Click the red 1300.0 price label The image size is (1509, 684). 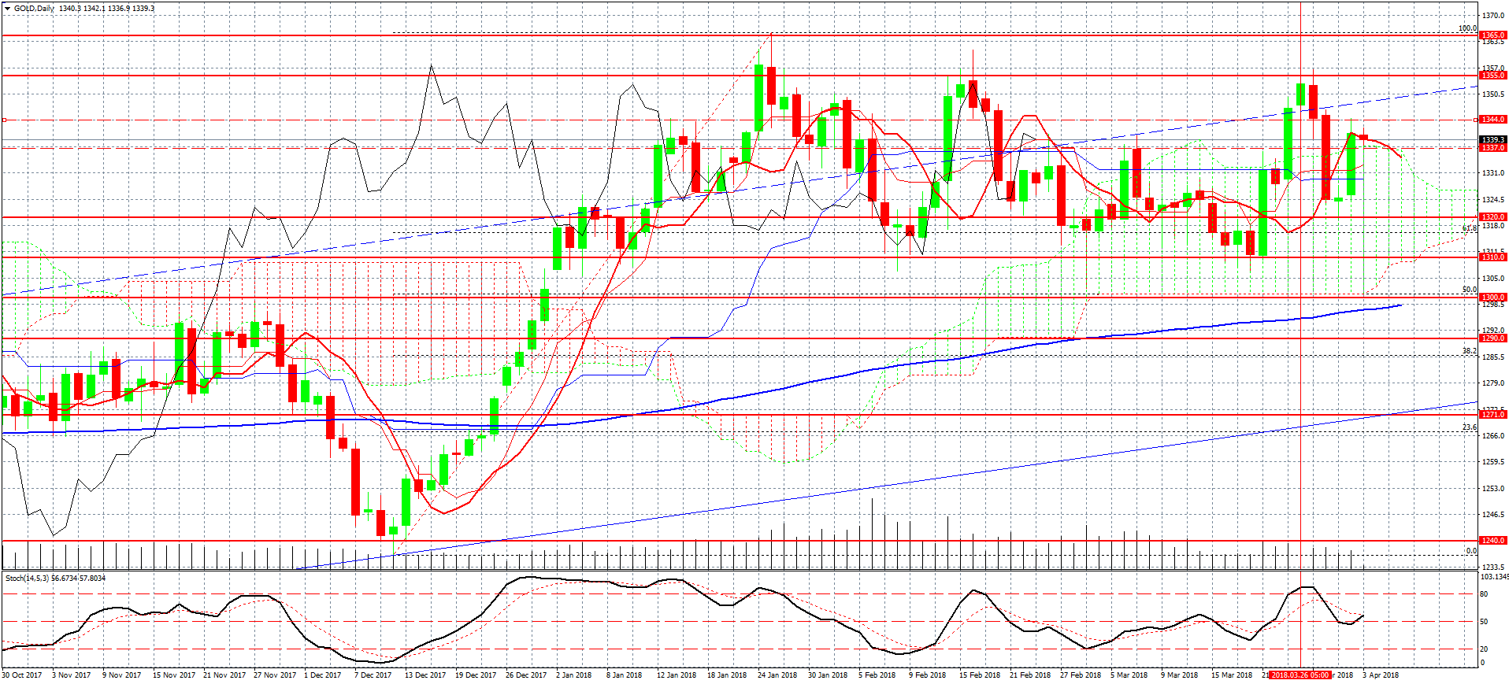[1493, 298]
